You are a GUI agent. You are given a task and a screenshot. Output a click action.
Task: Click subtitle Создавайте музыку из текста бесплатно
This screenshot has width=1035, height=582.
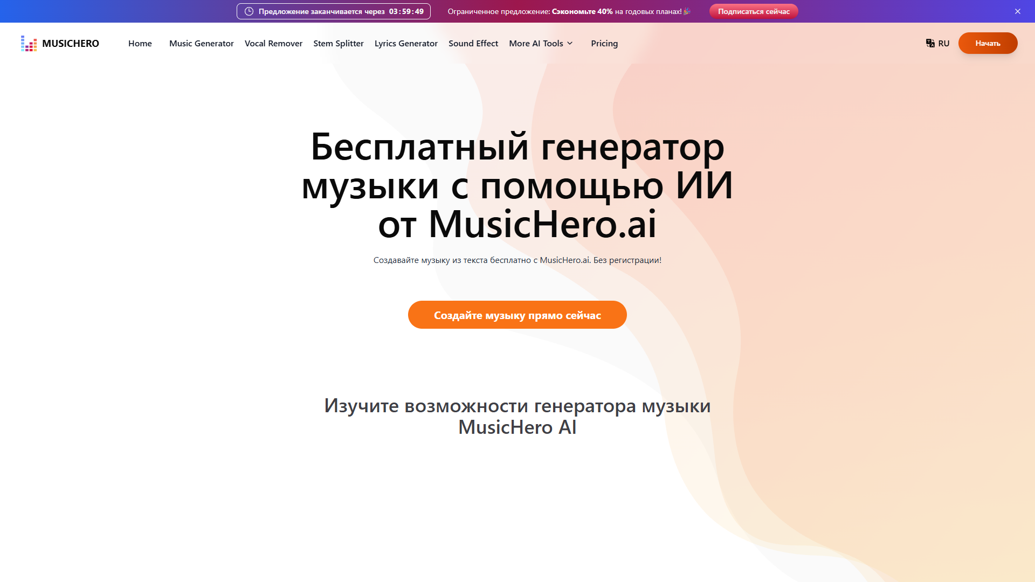point(517,260)
